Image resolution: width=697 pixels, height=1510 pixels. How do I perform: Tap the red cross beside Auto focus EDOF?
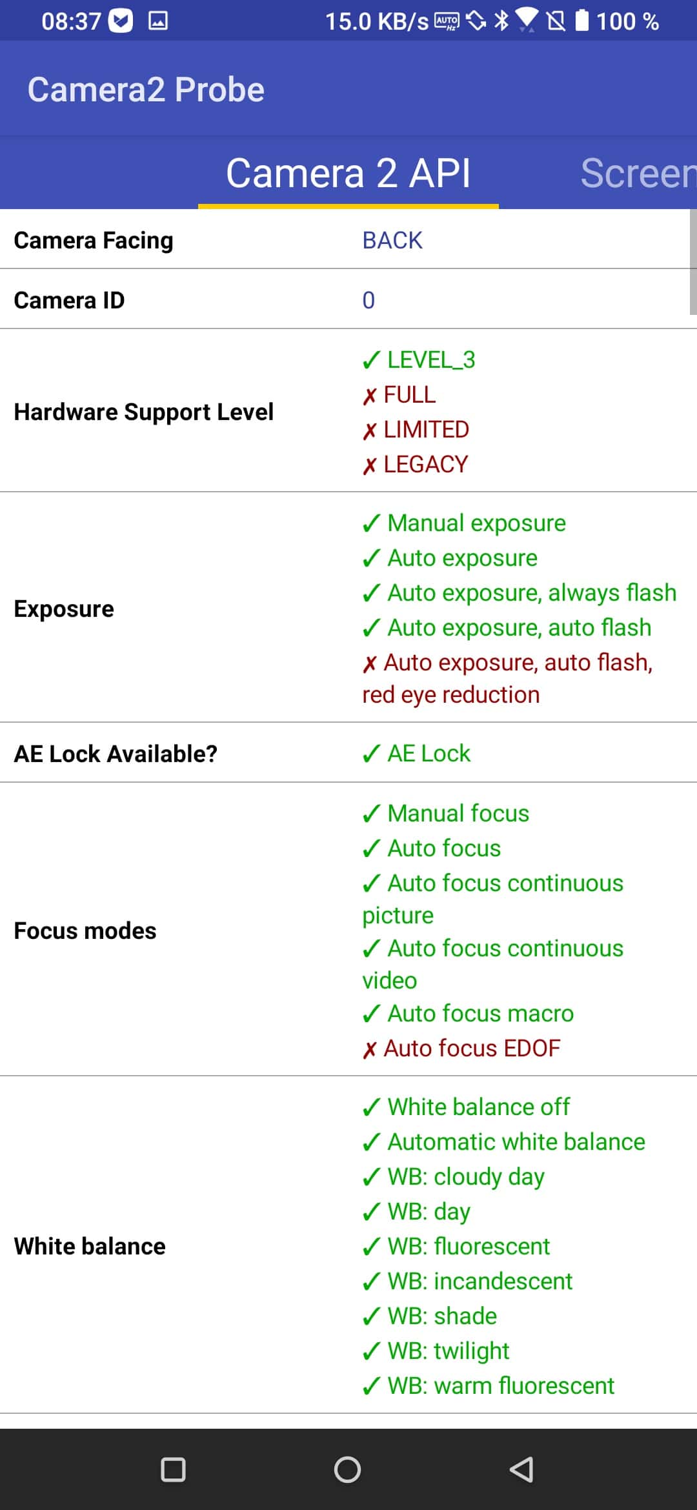coord(369,1050)
